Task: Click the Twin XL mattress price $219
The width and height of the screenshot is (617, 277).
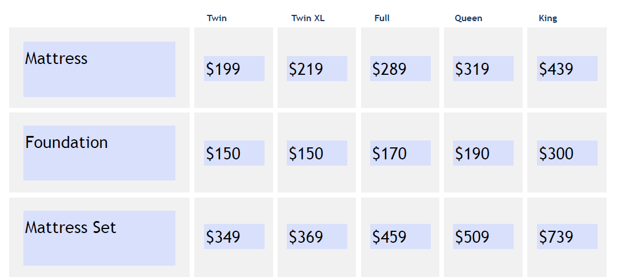Action: [x=306, y=69]
